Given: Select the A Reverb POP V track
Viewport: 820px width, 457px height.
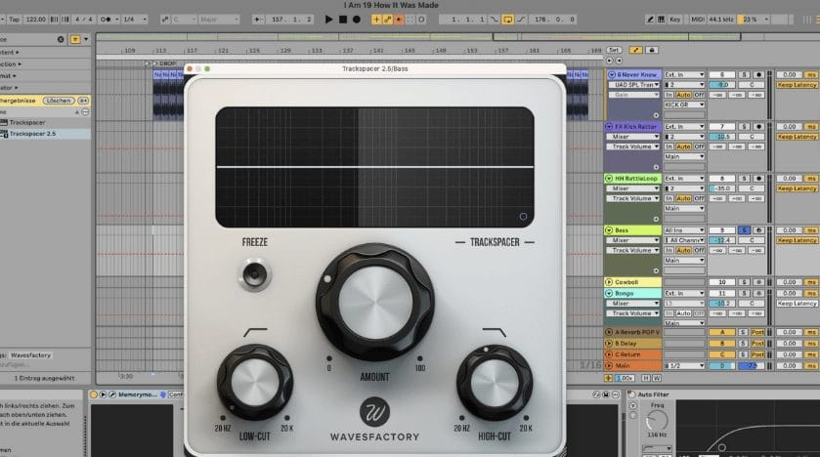Looking at the screenshot, I should [x=632, y=332].
